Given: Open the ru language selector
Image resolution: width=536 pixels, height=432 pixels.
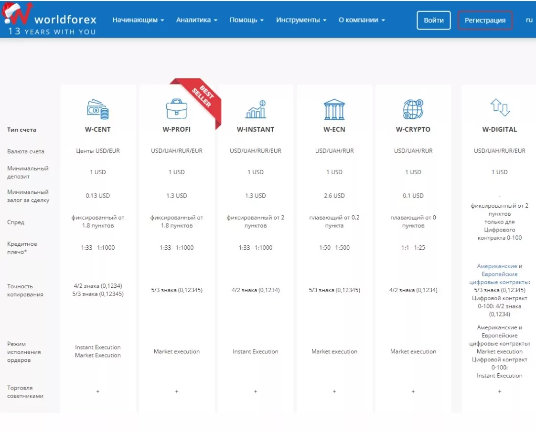Looking at the screenshot, I should tap(529, 20).
